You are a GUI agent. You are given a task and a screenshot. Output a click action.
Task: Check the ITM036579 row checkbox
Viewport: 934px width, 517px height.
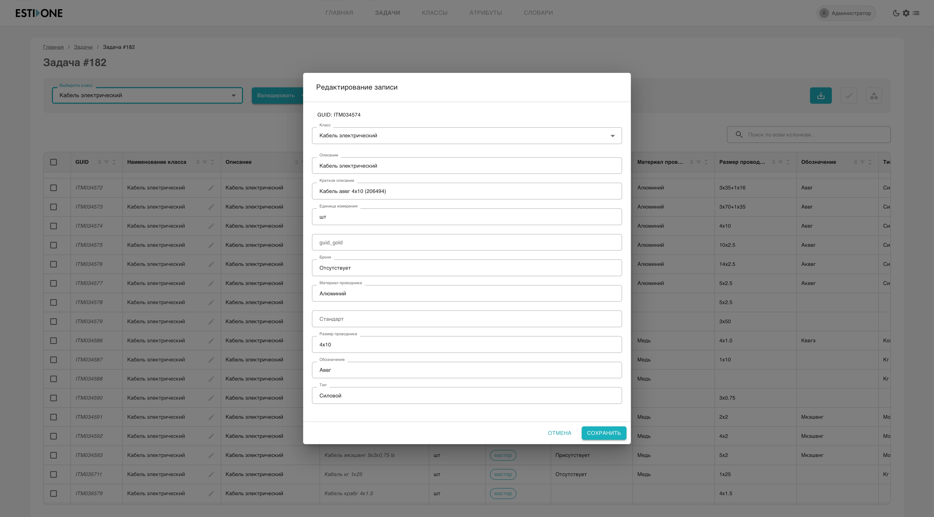click(x=54, y=494)
